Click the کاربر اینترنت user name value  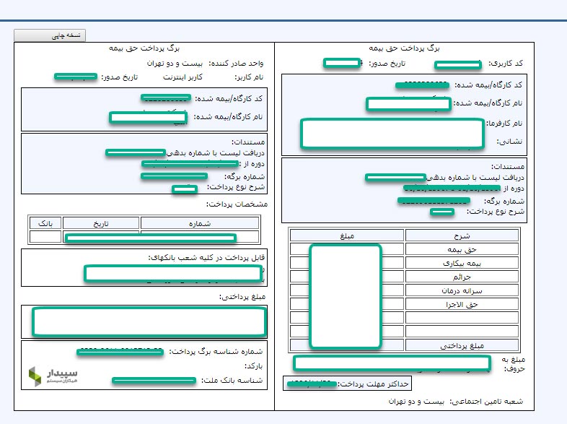click(183, 77)
